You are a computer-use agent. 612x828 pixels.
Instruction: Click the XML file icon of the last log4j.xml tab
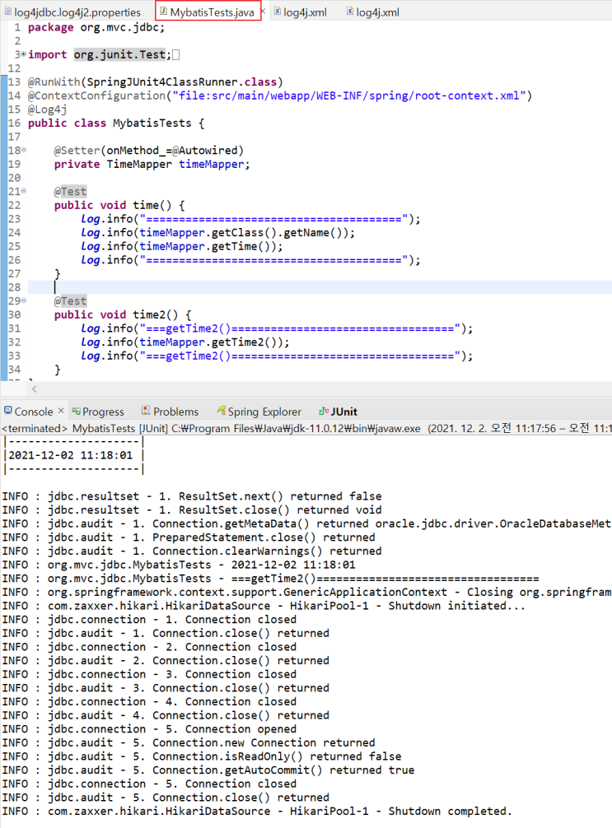pos(350,11)
